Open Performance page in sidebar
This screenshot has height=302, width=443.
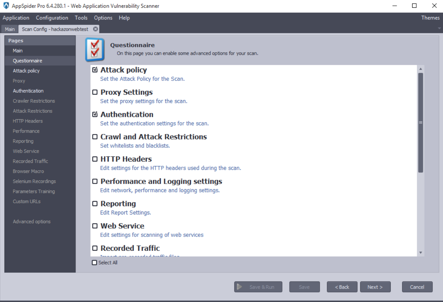click(x=40, y=131)
